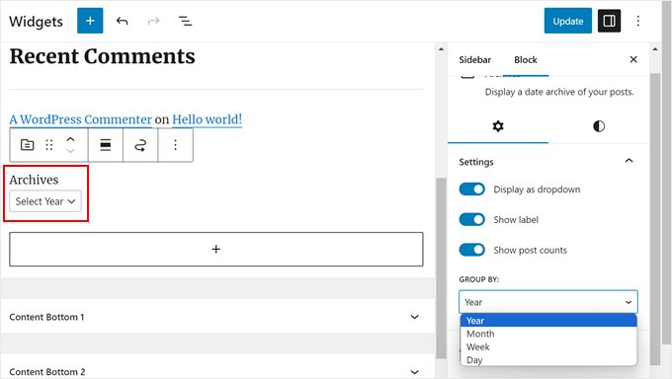Move the Archives block up

tap(71, 139)
